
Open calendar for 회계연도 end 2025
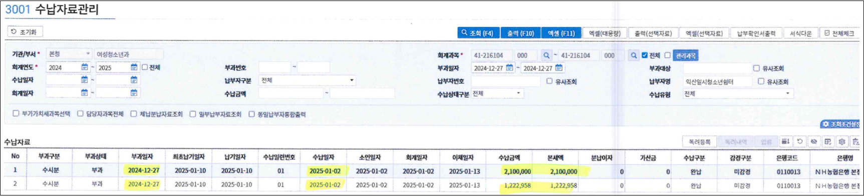coord(134,67)
